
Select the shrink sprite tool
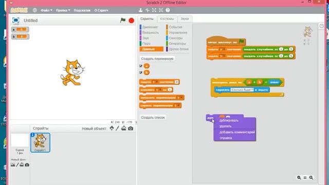161,10
